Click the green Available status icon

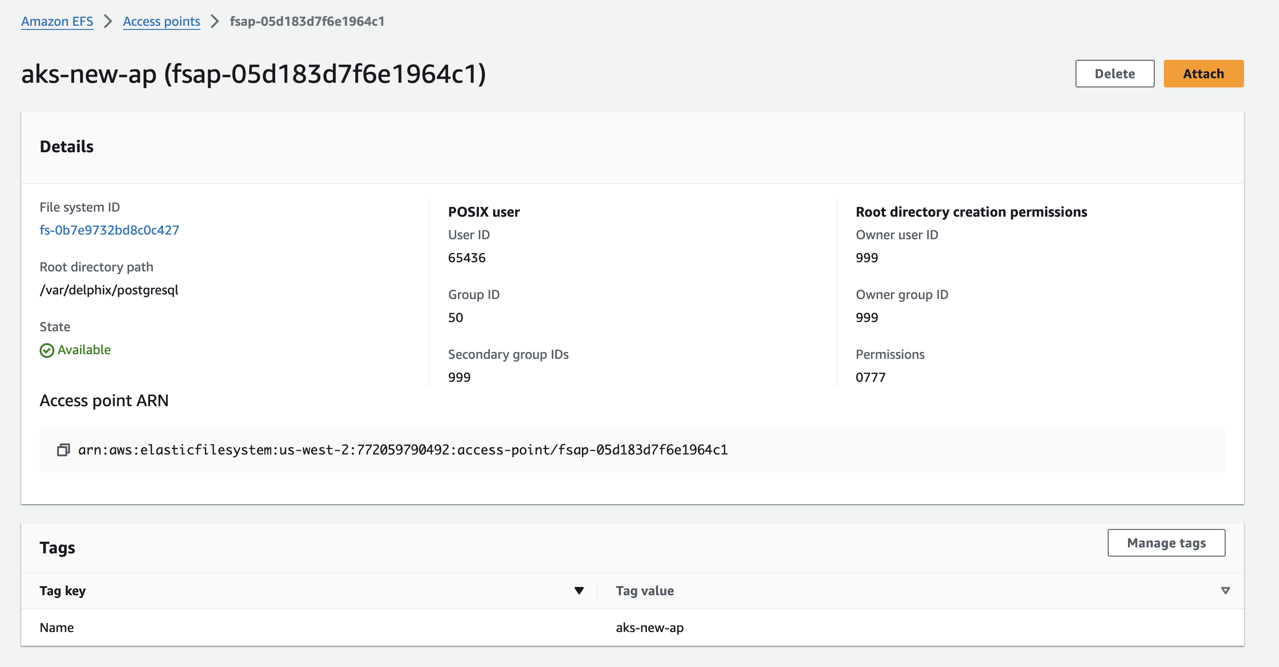click(x=47, y=351)
